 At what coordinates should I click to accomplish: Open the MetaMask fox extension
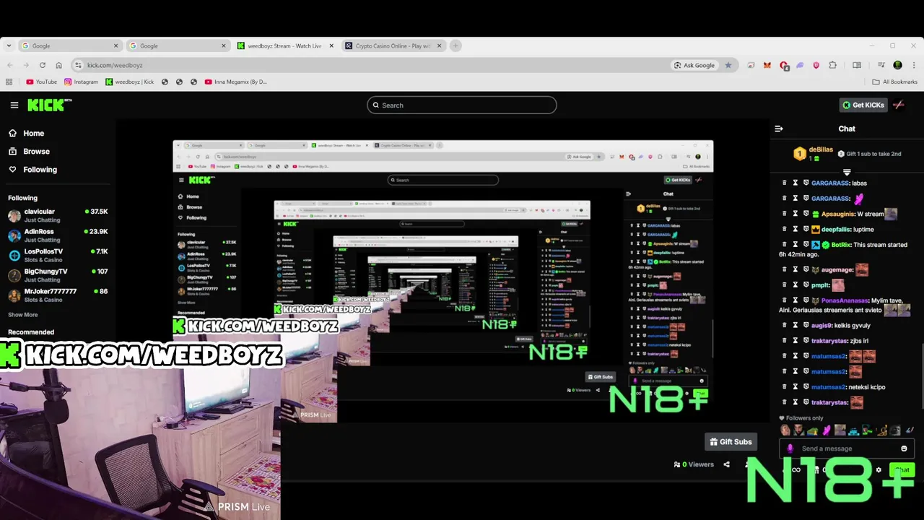click(x=767, y=65)
